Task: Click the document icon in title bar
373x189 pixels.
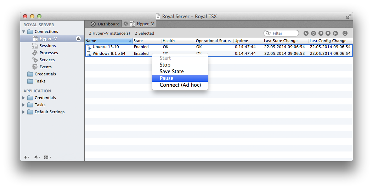Action: (158, 16)
